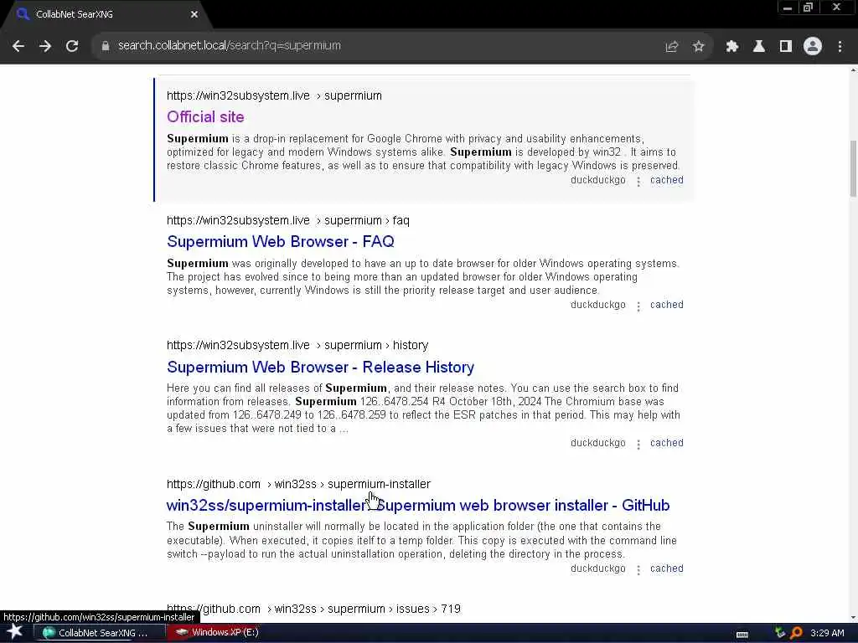This screenshot has width=858, height=643.
Task: Expand options dots for Official site result
Action: pyautogui.click(x=638, y=181)
